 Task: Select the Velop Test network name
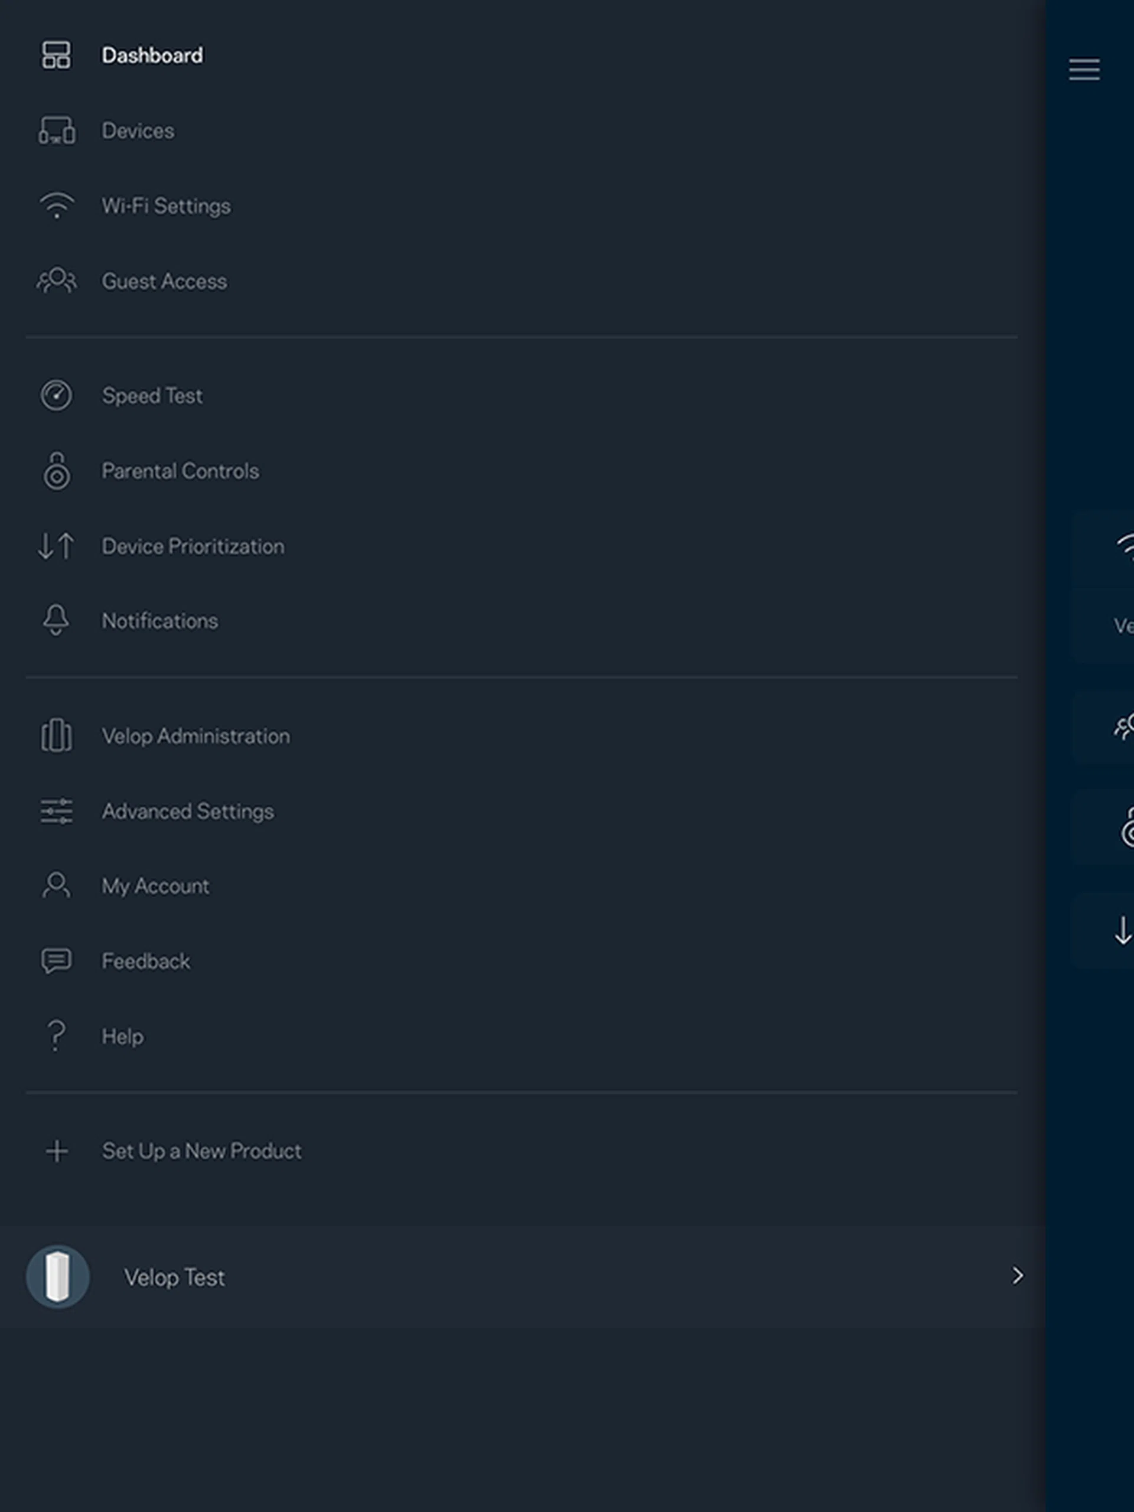(x=174, y=1277)
